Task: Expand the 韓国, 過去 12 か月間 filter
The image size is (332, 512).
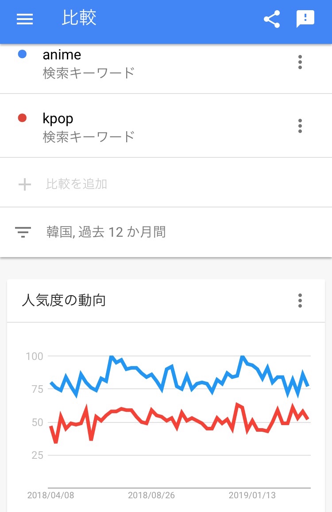Action: 106,232
